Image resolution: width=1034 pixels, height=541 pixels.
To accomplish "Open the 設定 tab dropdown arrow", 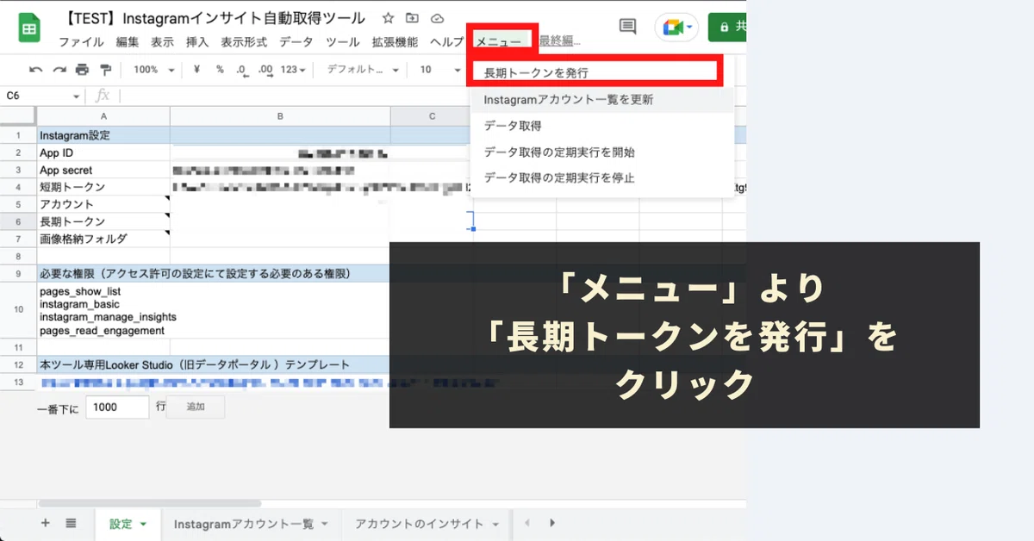I will (x=143, y=524).
